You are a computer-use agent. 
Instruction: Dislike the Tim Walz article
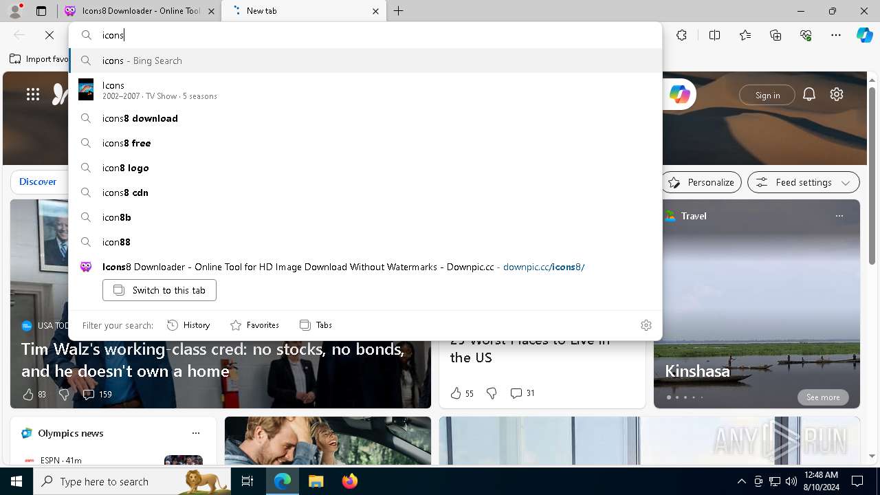64,395
